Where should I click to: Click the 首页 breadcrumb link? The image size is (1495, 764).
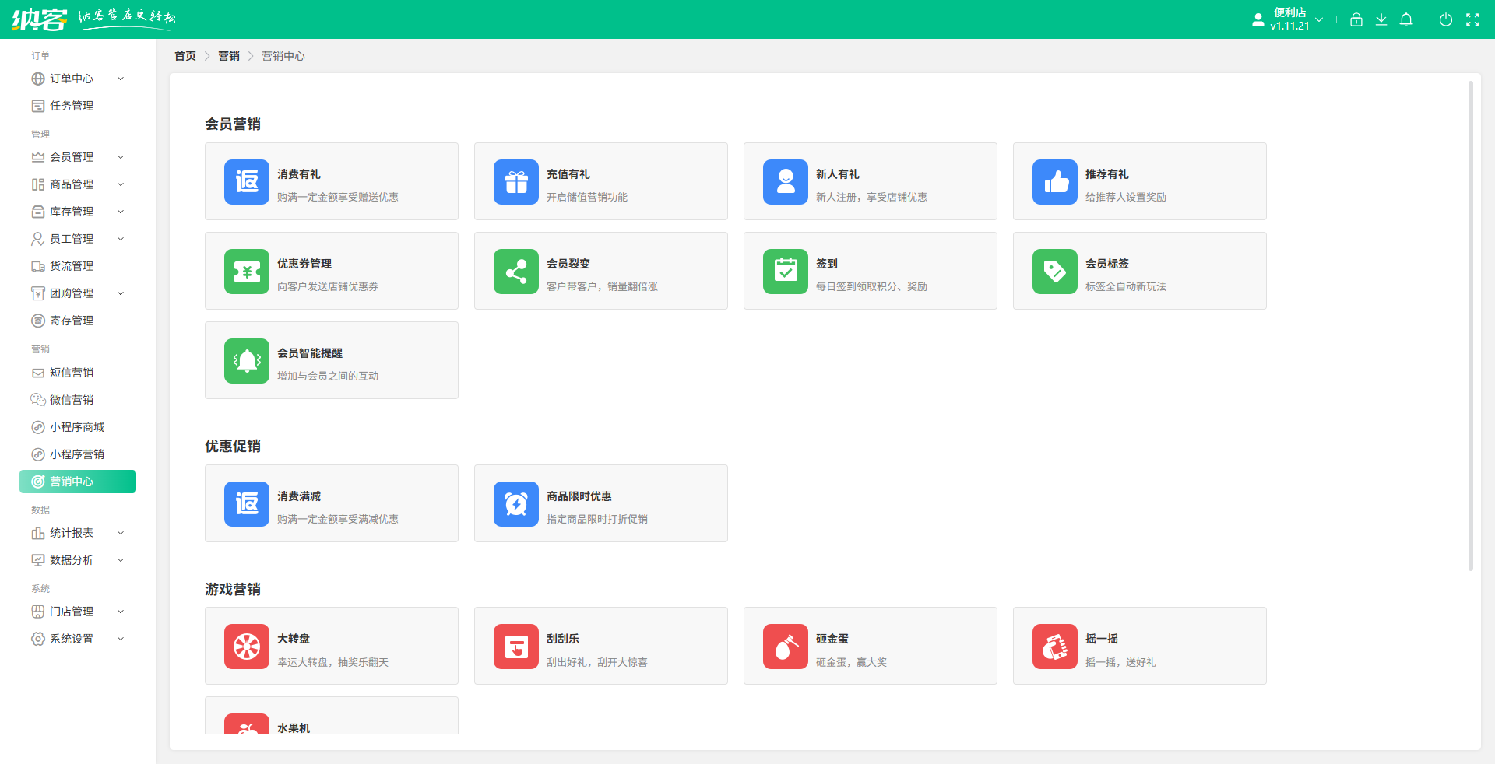pyautogui.click(x=185, y=56)
